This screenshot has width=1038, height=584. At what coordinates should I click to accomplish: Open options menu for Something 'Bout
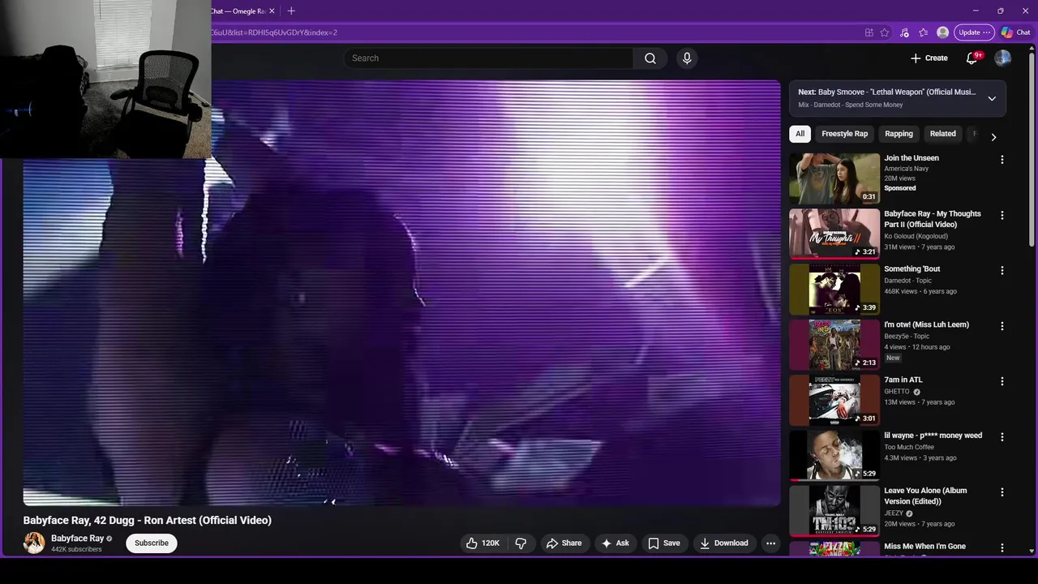click(x=1002, y=270)
